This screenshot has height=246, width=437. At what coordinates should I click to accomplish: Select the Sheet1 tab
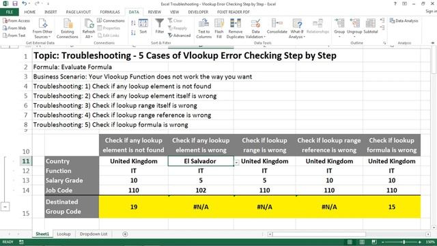42,234
